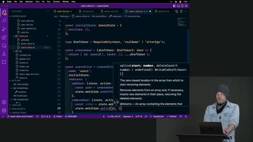253x142 pixels.
Task: Click Prettier status bar item
Action: [x=172, y=116]
